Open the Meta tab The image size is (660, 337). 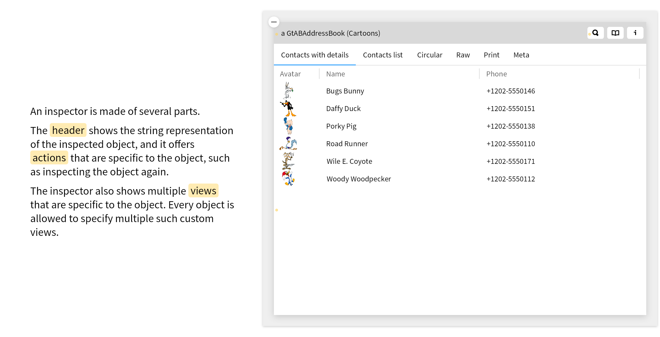[521, 55]
